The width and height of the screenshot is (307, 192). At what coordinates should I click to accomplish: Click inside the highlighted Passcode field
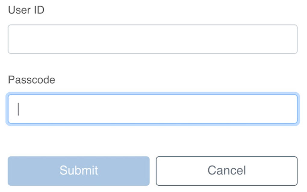(153, 109)
